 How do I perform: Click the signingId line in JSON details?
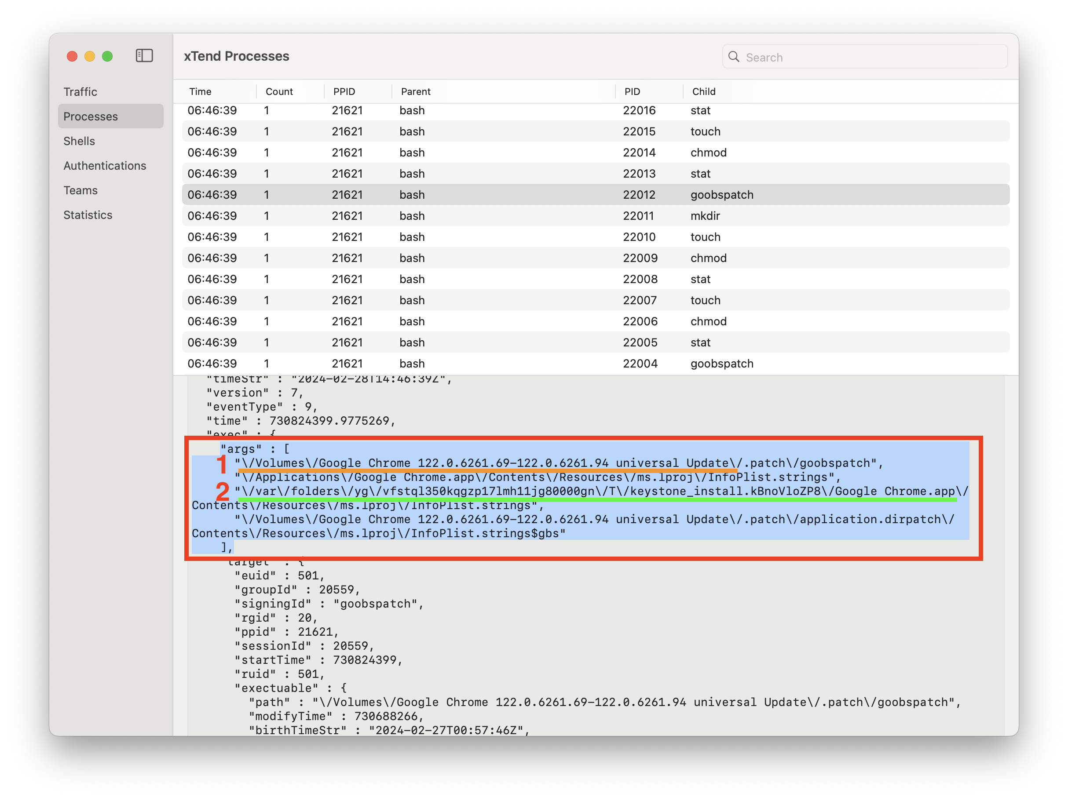click(328, 604)
